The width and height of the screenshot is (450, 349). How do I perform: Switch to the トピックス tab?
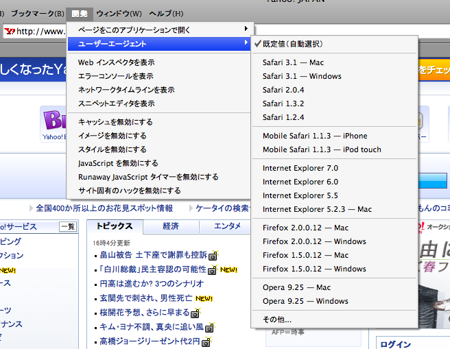(115, 226)
